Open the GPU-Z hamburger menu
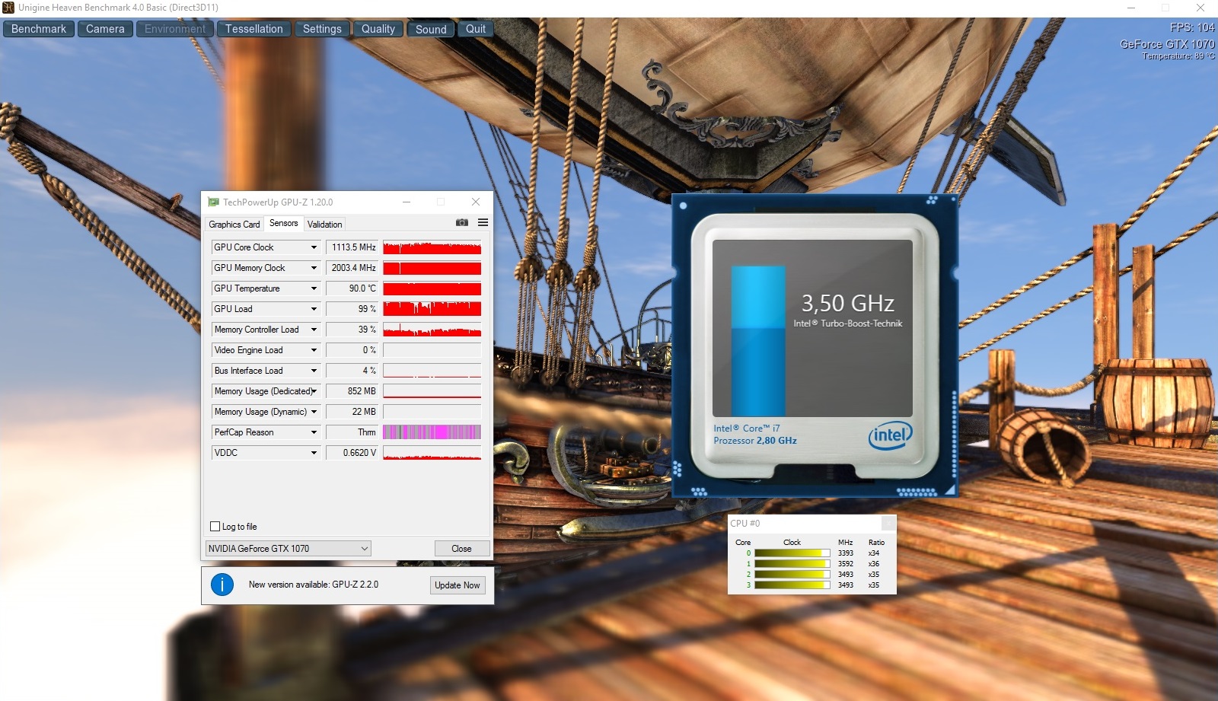This screenshot has height=701, width=1218. (483, 223)
